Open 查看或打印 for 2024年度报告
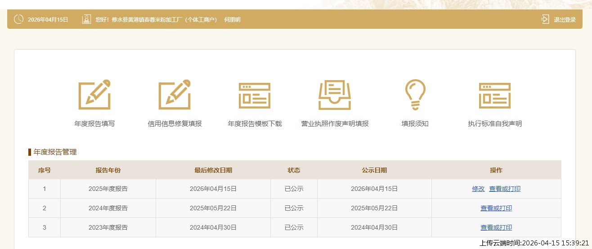 click(x=496, y=208)
